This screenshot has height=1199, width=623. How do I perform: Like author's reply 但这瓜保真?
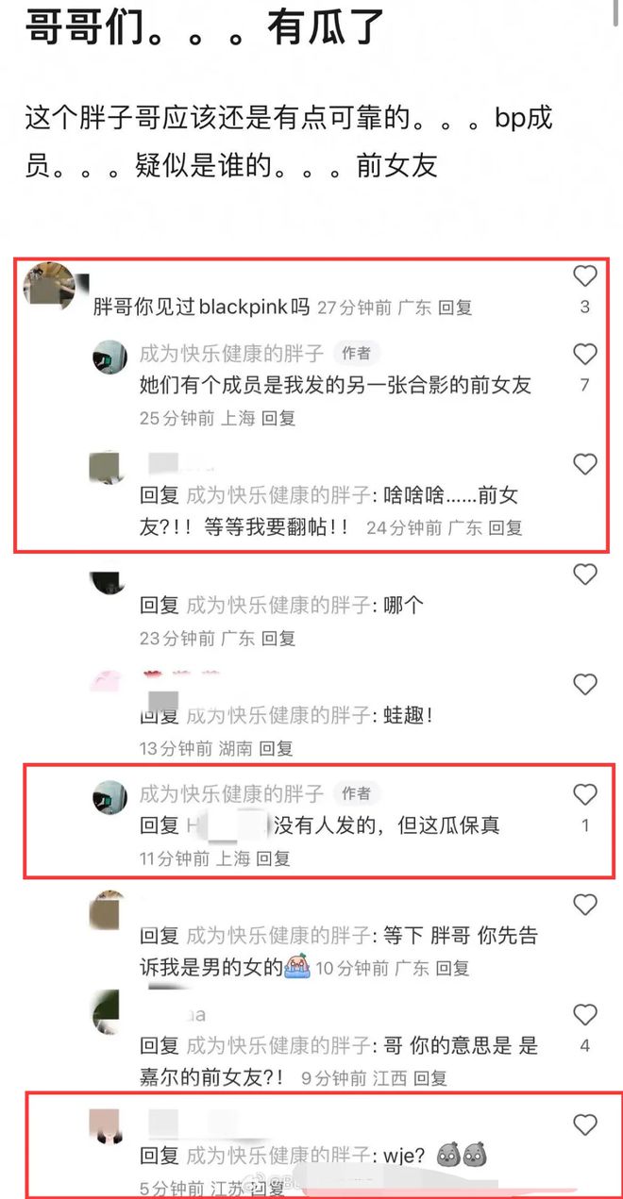tap(585, 794)
